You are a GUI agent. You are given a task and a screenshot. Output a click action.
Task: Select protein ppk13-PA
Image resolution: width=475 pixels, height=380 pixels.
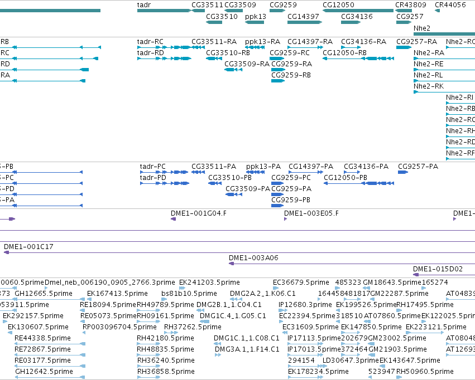(256, 172)
